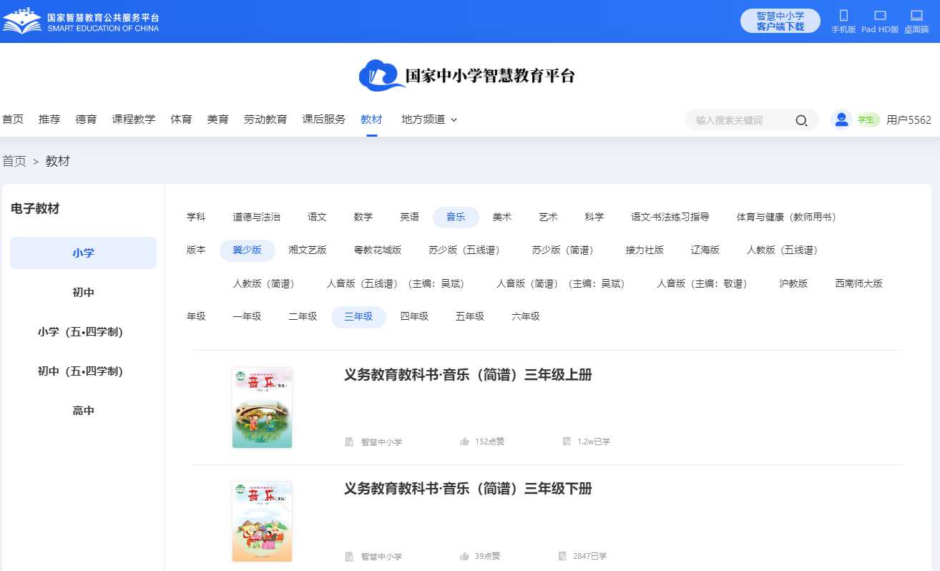The height and width of the screenshot is (571, 940).
Task: Open title 义务教育教科书·音乐（简谱）三年级上册
Action: point(468,375)
